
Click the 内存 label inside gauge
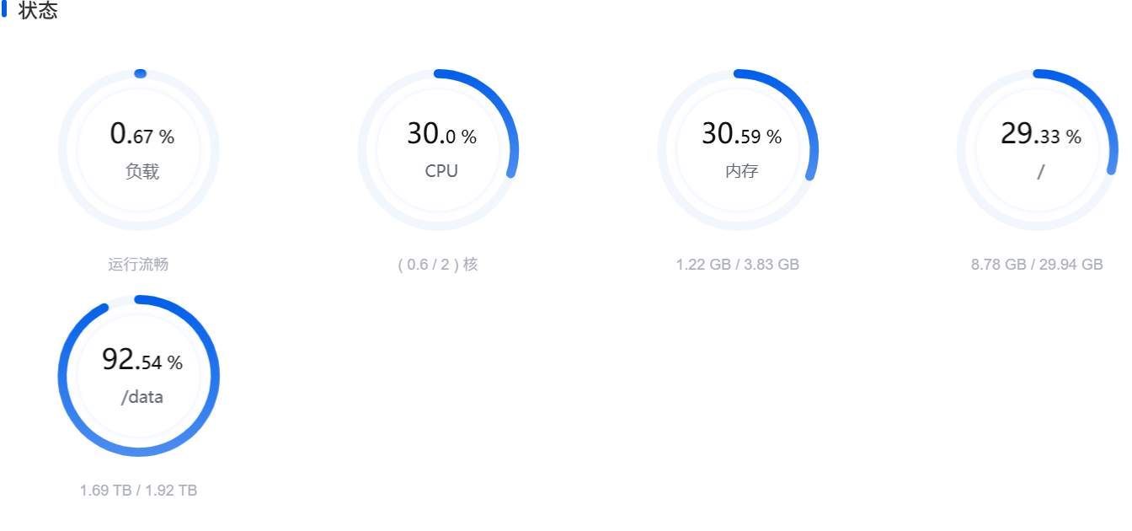point(742,172)
